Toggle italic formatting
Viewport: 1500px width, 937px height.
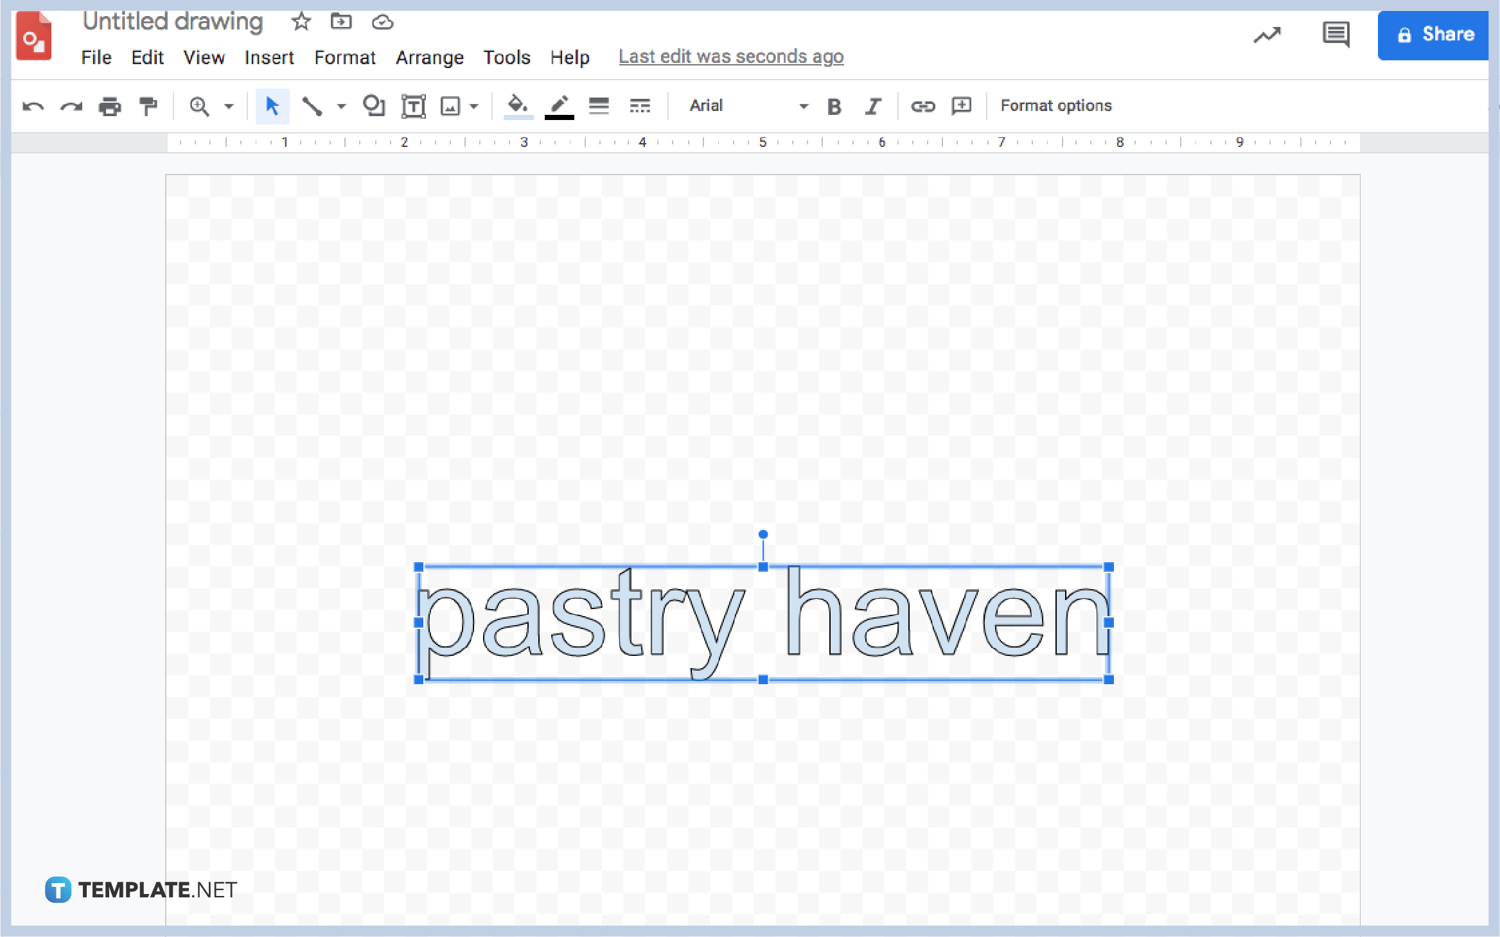point(872,106)
